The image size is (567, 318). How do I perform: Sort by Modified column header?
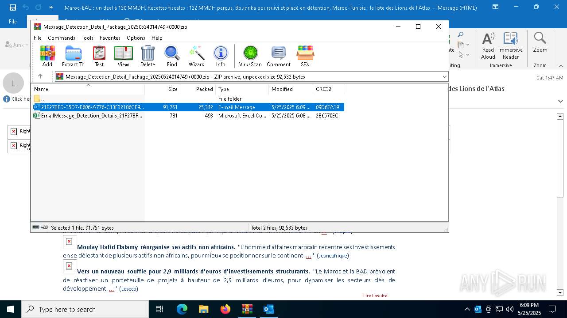click(291, 89)
